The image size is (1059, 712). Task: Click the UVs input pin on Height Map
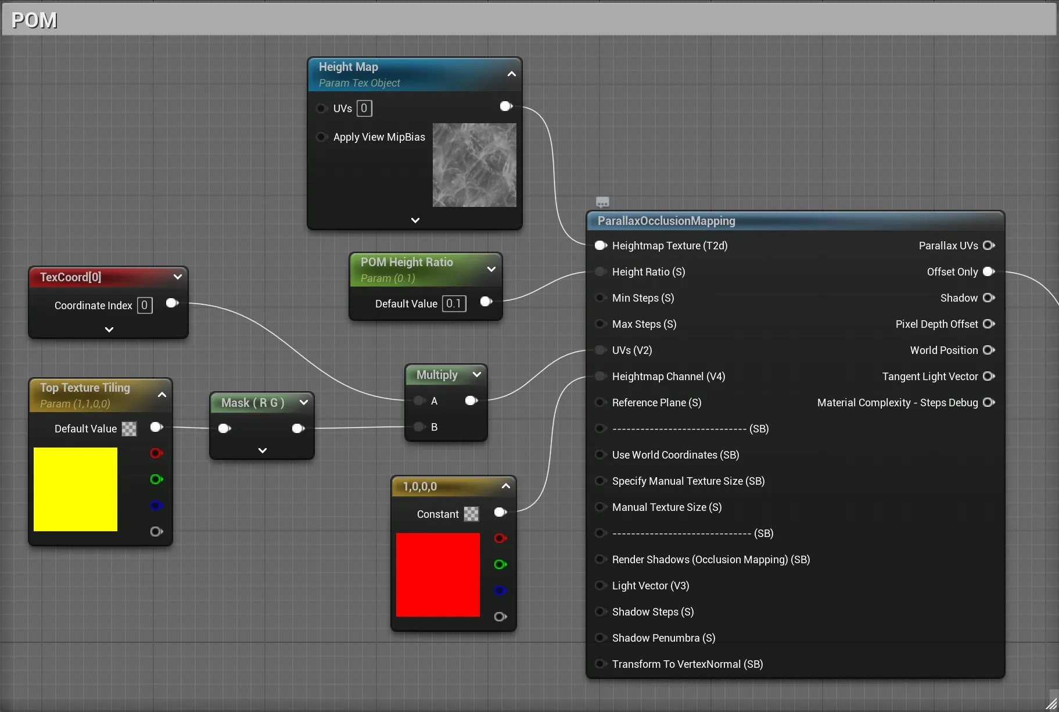point(321,108)
